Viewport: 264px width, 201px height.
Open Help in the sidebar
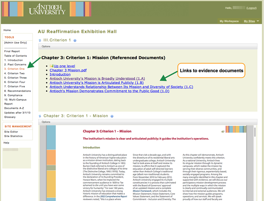pos(6,143)
